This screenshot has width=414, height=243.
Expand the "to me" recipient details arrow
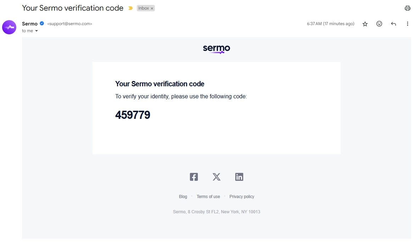(37, 31)
